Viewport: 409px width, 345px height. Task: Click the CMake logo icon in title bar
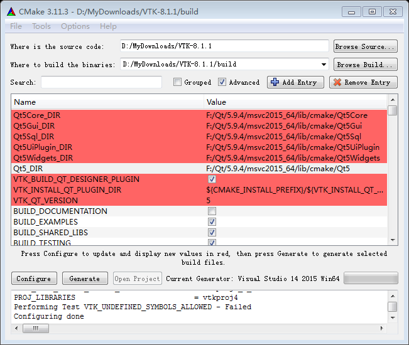(11, 12)
